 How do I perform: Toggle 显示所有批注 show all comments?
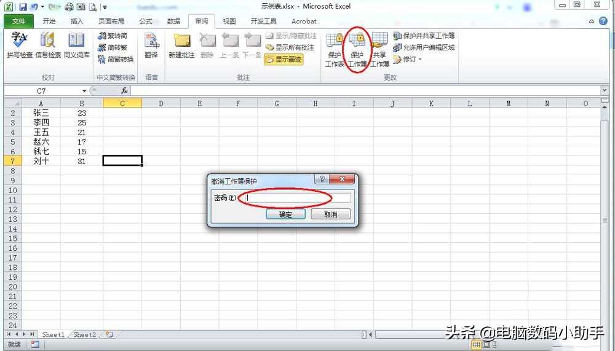[290, 47]
